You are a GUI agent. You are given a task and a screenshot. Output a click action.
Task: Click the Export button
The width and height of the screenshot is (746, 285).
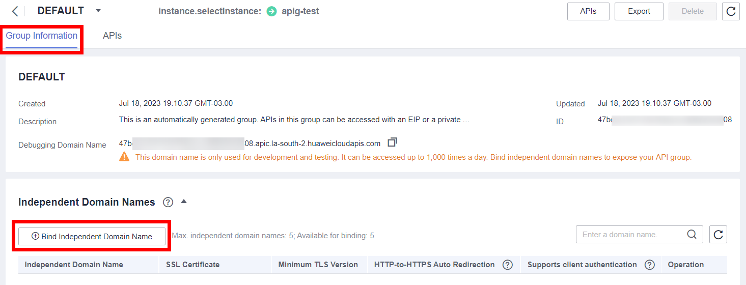point(639,11)
